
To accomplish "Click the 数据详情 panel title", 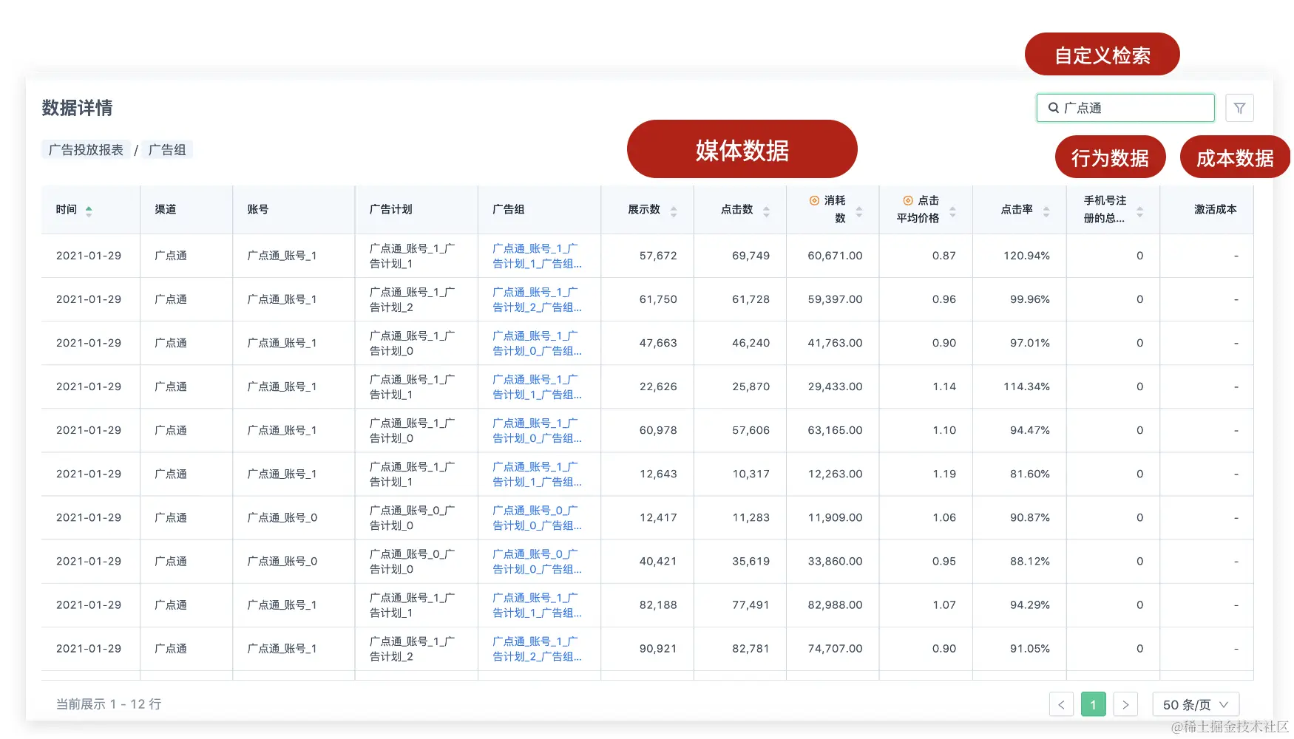I will coord(77,108).
